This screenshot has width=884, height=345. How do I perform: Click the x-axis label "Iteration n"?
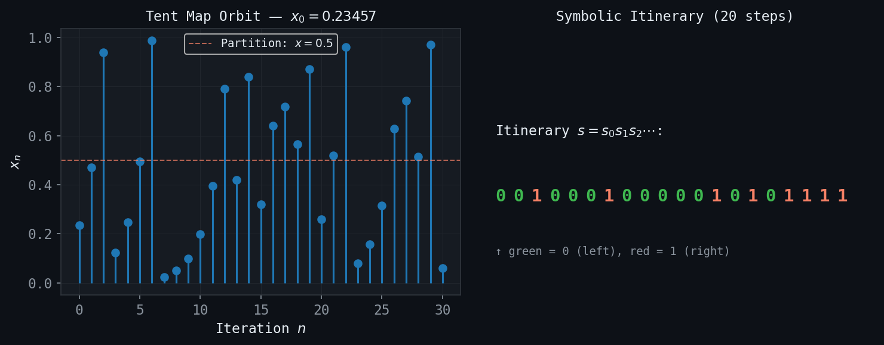coord(260,328)
